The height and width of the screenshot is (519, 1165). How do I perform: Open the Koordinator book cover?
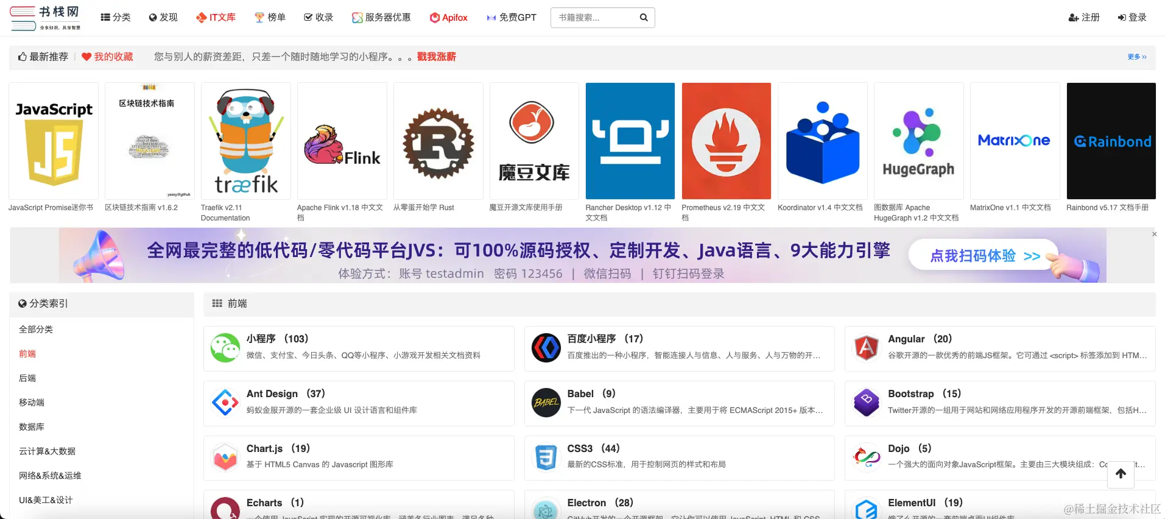(823, 141)
